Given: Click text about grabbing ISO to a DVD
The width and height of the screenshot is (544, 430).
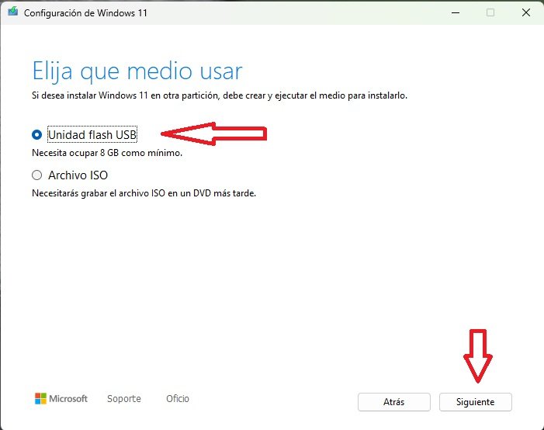Looking at the screenshot, I should coord(144,193).
